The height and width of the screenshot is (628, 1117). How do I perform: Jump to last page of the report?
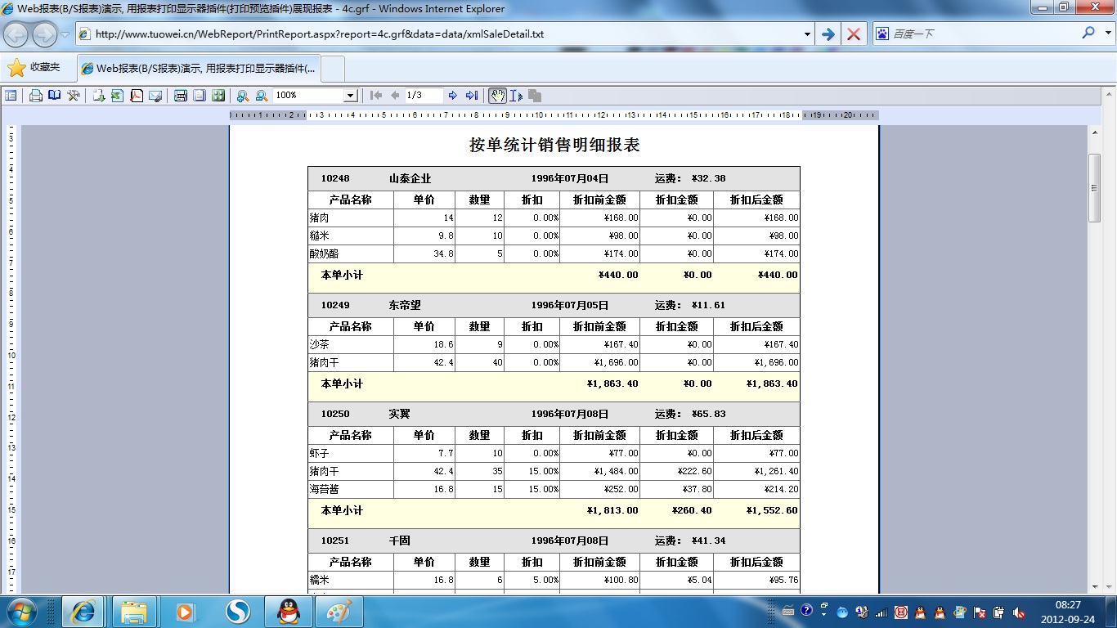(472, 96)
